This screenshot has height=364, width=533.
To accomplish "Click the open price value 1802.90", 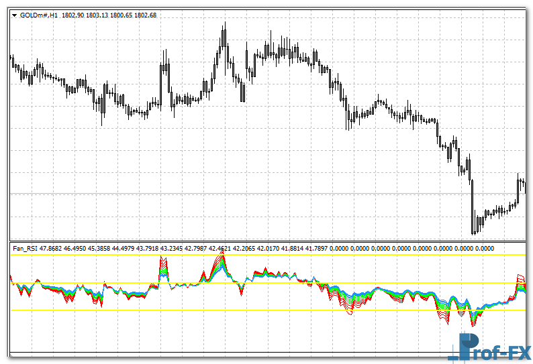I will coord(72,15).
